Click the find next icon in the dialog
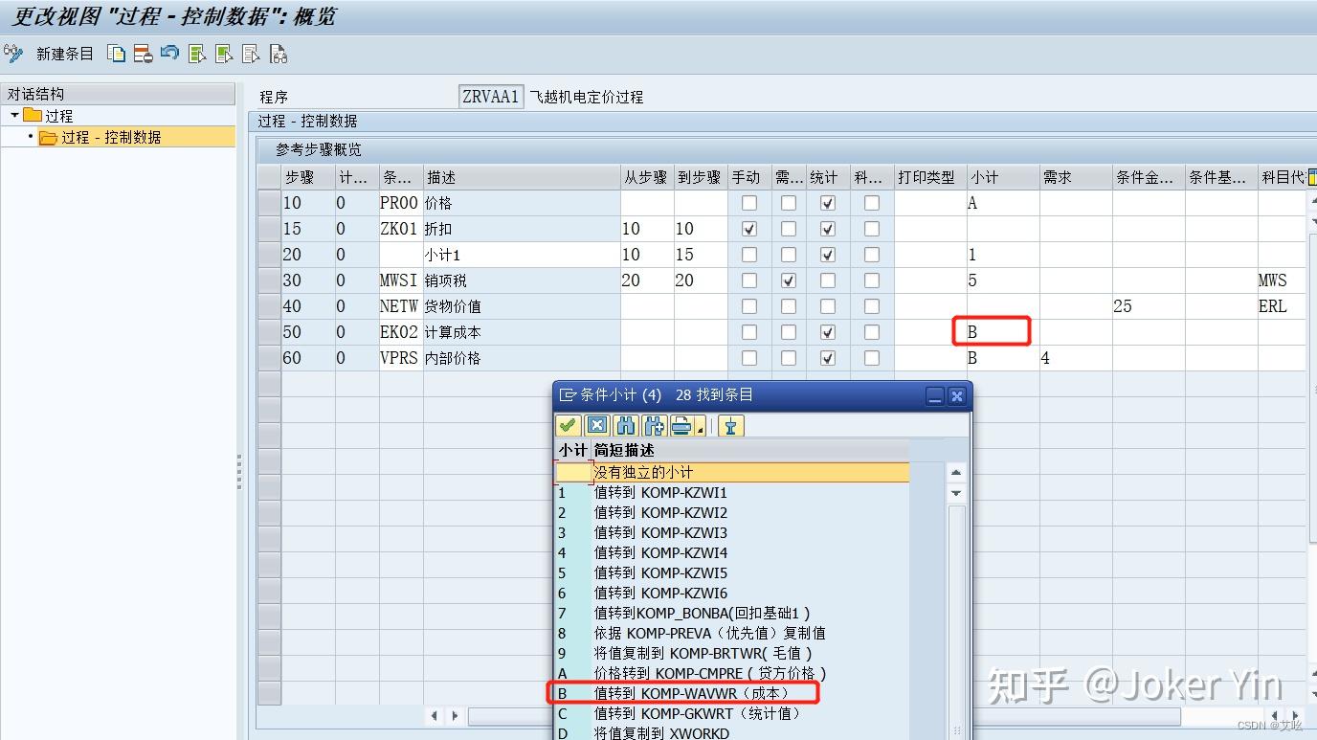Image resolution: width=1317 pixels, height=740 pixels. coord(652,425)
